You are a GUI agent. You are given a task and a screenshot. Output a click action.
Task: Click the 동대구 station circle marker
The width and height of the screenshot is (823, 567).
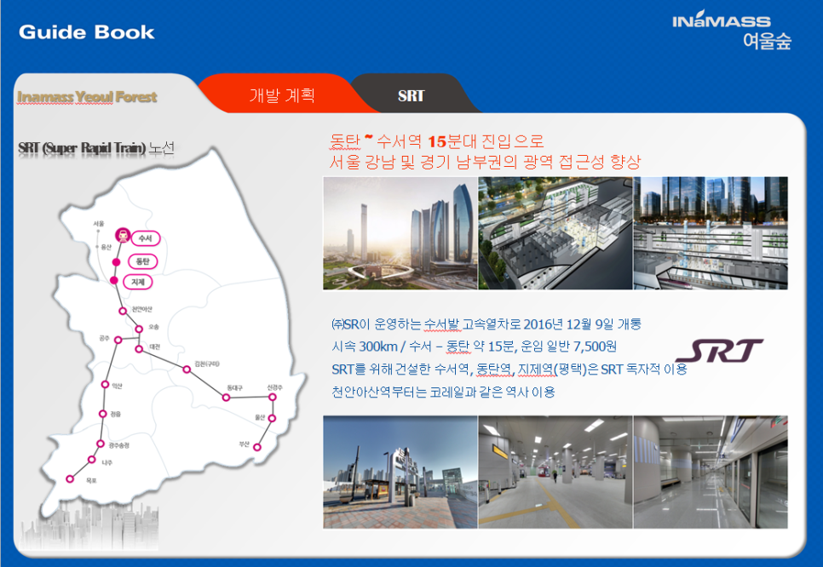(x=227, y=398)
